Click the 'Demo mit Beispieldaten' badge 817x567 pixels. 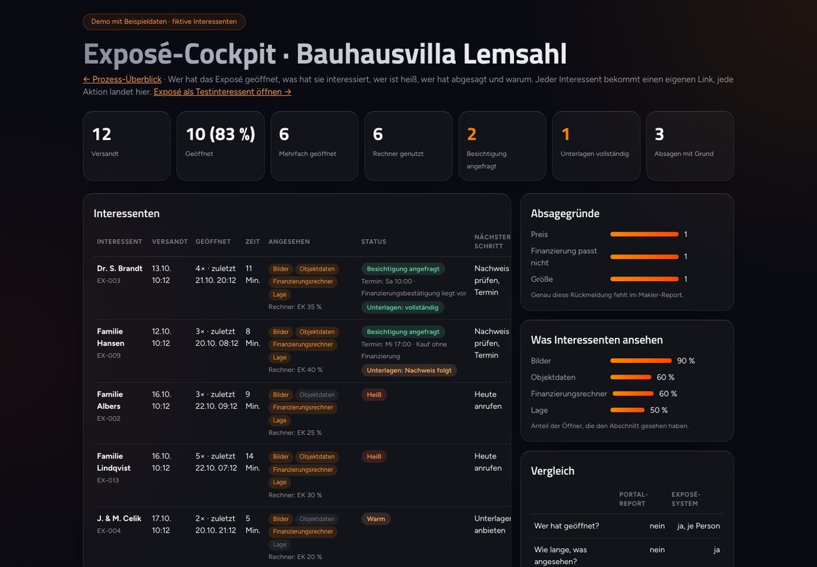click(164, 22)
